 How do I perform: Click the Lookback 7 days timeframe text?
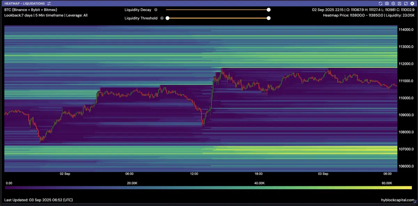pyautogui.click(x=46, y=15)
